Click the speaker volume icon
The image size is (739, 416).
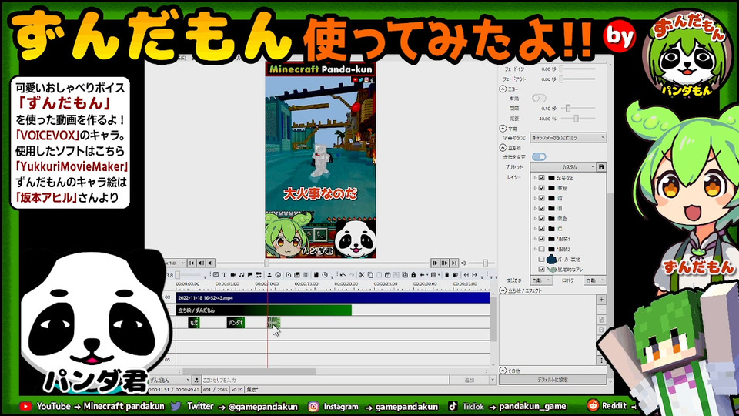(463, 263)
